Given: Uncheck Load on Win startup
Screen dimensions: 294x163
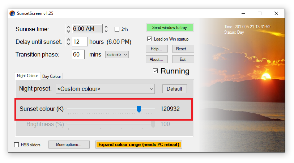Looking at the screenshot, I should [149, 39].
